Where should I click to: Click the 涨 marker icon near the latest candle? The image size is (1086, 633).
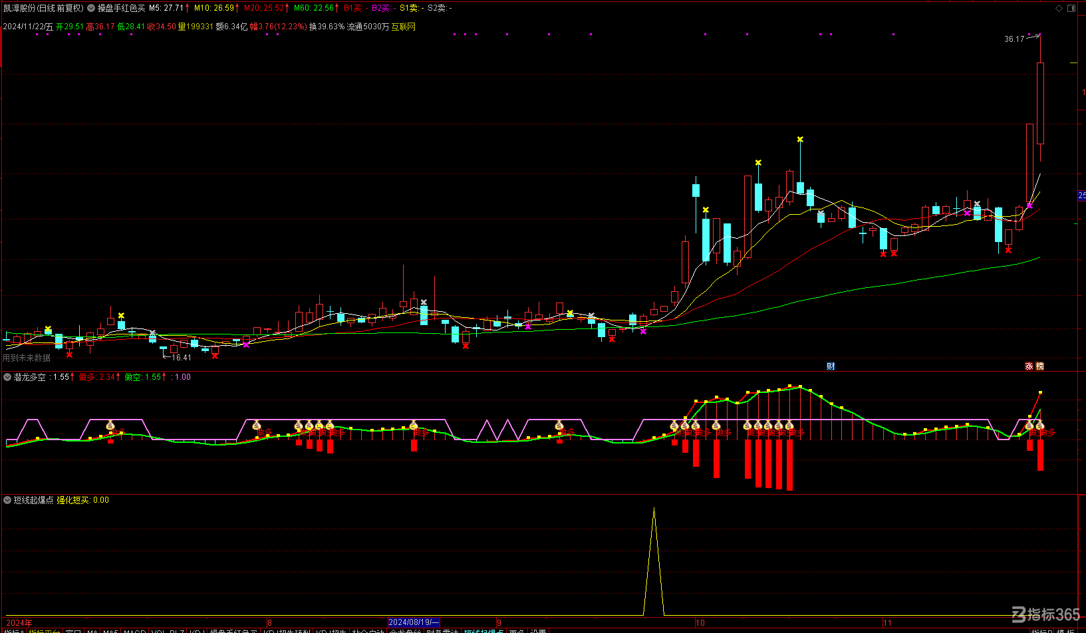click(x=1029, y=366)
